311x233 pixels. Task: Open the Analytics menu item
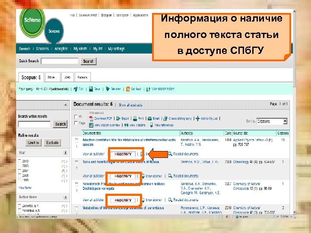[61, 49]
